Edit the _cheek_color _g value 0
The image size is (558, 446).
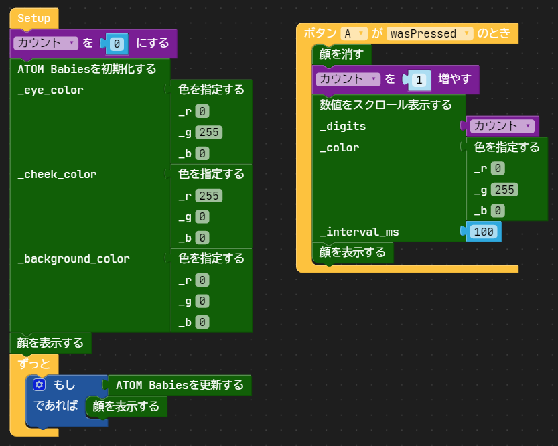tap(202, 216)
